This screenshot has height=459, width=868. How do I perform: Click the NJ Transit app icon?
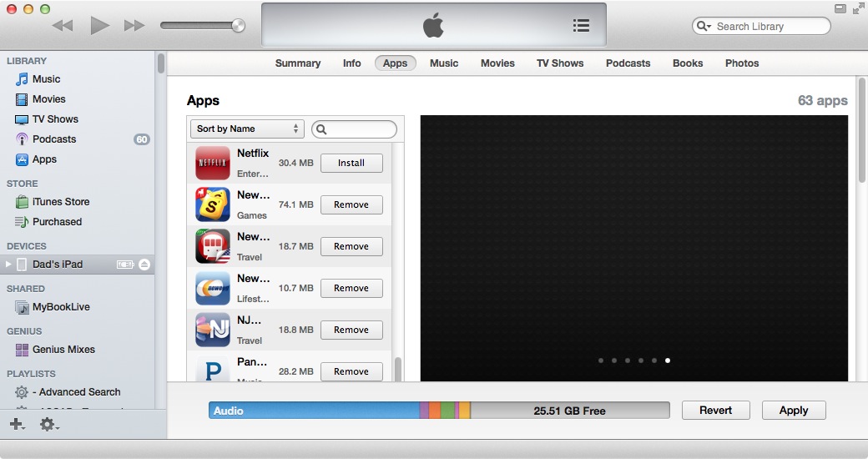click(x=213, y=330)
